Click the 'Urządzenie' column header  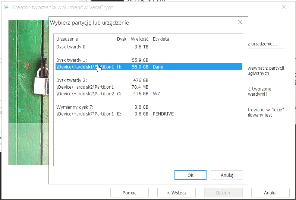coord(67,39)
